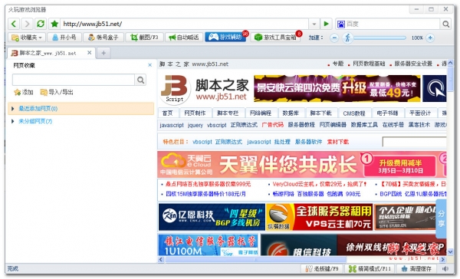Open the 收藏夹 favorites dropdown
The height and width of the screenshot is (279, 460).
tap(27, 38)
